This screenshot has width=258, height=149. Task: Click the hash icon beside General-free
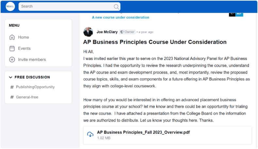(12, 97)
